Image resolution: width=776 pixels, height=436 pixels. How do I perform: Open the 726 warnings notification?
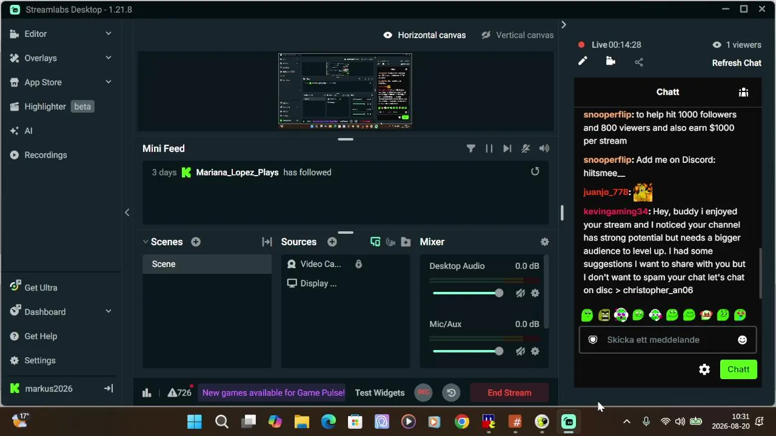point(179,392)
